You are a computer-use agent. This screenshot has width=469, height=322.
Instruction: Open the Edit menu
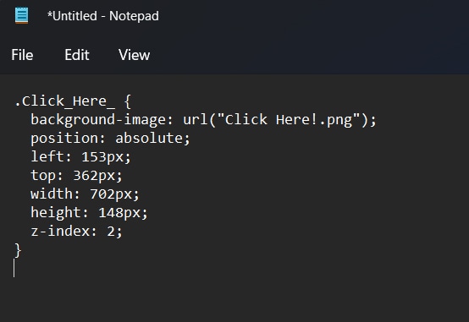click(x=77, y=55)
